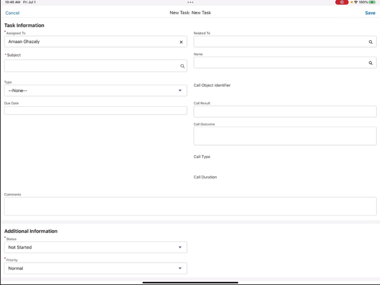380x285 pixels.
Task: Click the Additional Information section heading
Action: pos(31,231)
